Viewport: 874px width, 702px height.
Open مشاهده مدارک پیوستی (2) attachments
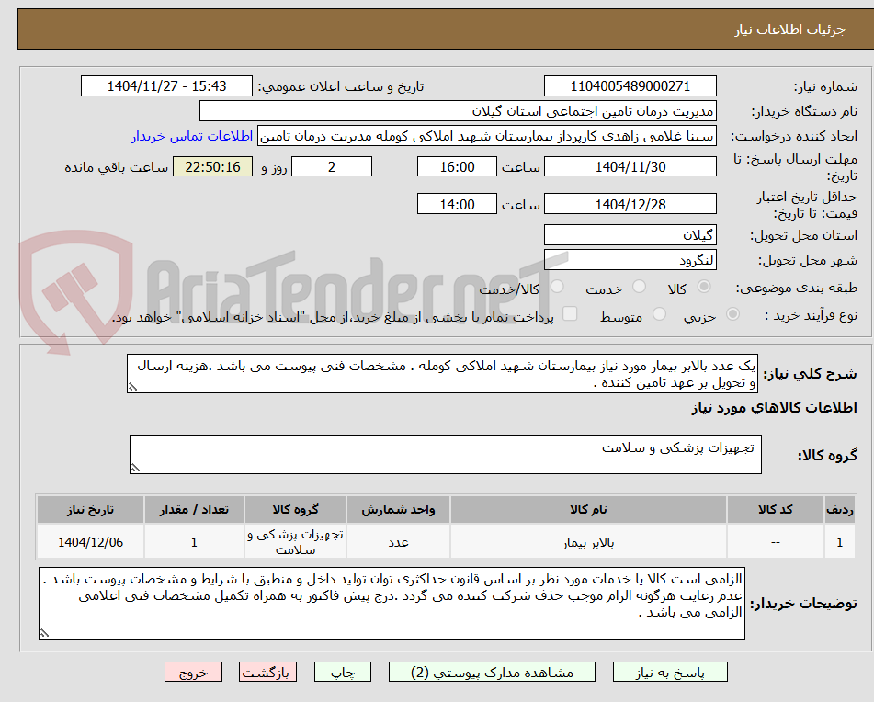coord(492,672)
